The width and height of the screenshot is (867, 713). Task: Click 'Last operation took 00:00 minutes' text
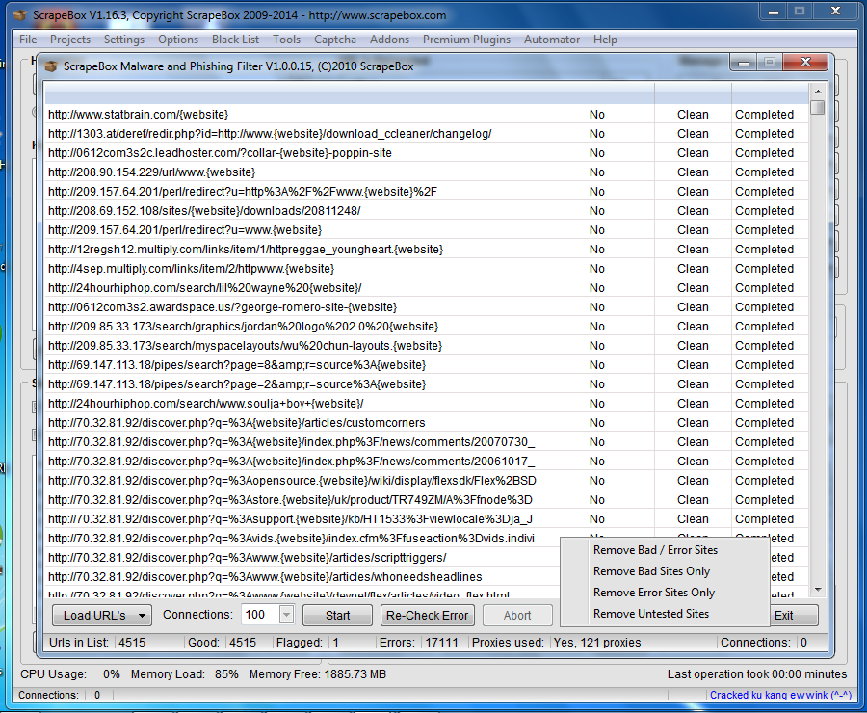757,674
